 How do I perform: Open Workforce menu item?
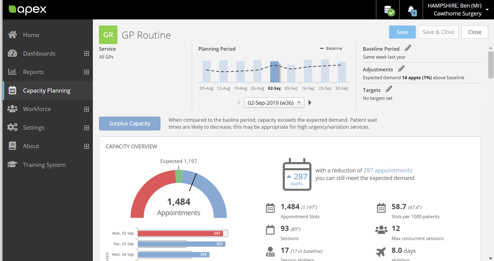(x=48, y=109)
